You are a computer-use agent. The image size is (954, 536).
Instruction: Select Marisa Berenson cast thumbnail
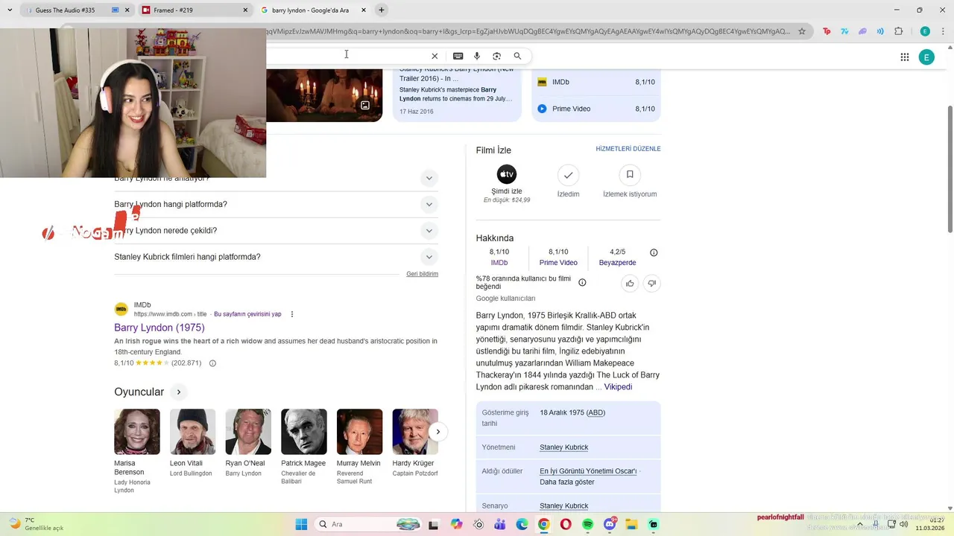point(137,431)
